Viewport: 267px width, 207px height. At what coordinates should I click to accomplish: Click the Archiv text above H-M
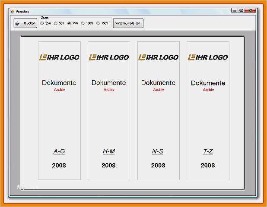coord(109,90)
